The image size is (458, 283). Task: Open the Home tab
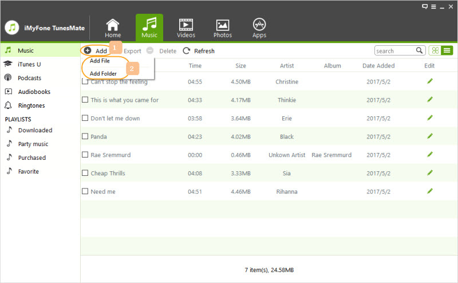(113, 28)
